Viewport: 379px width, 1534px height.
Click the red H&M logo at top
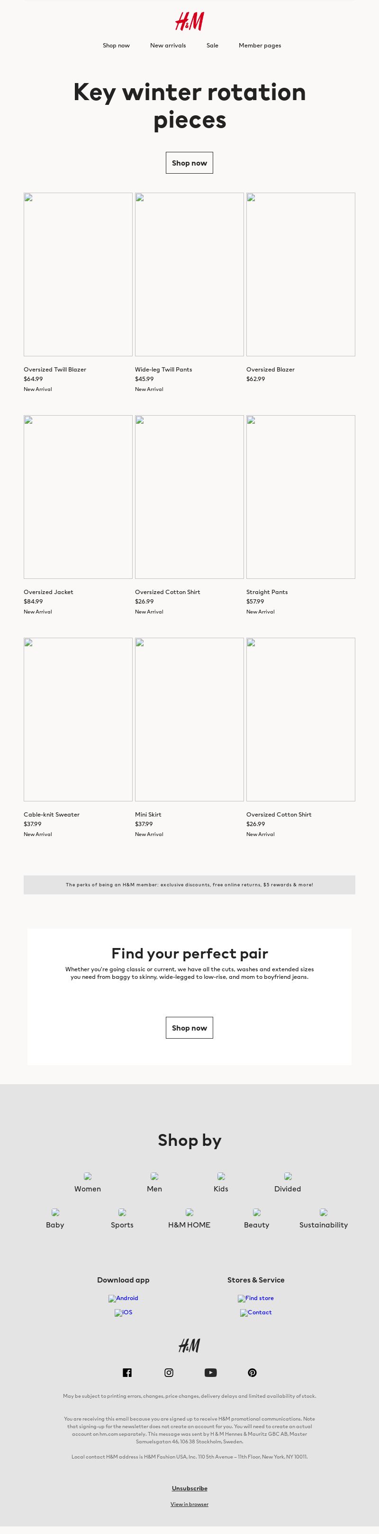(189, 21)
